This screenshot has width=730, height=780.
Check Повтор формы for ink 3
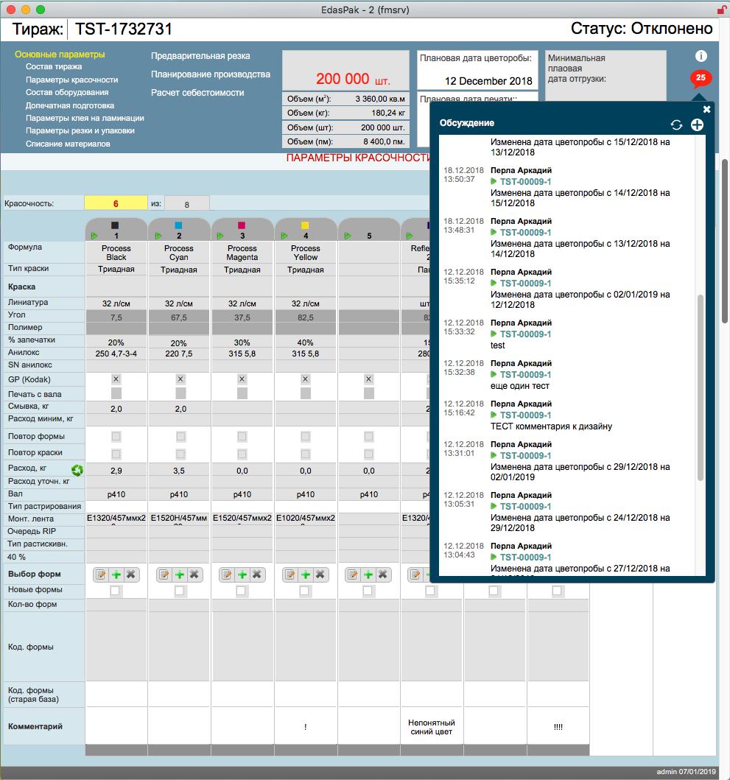[x=242, y=436]
